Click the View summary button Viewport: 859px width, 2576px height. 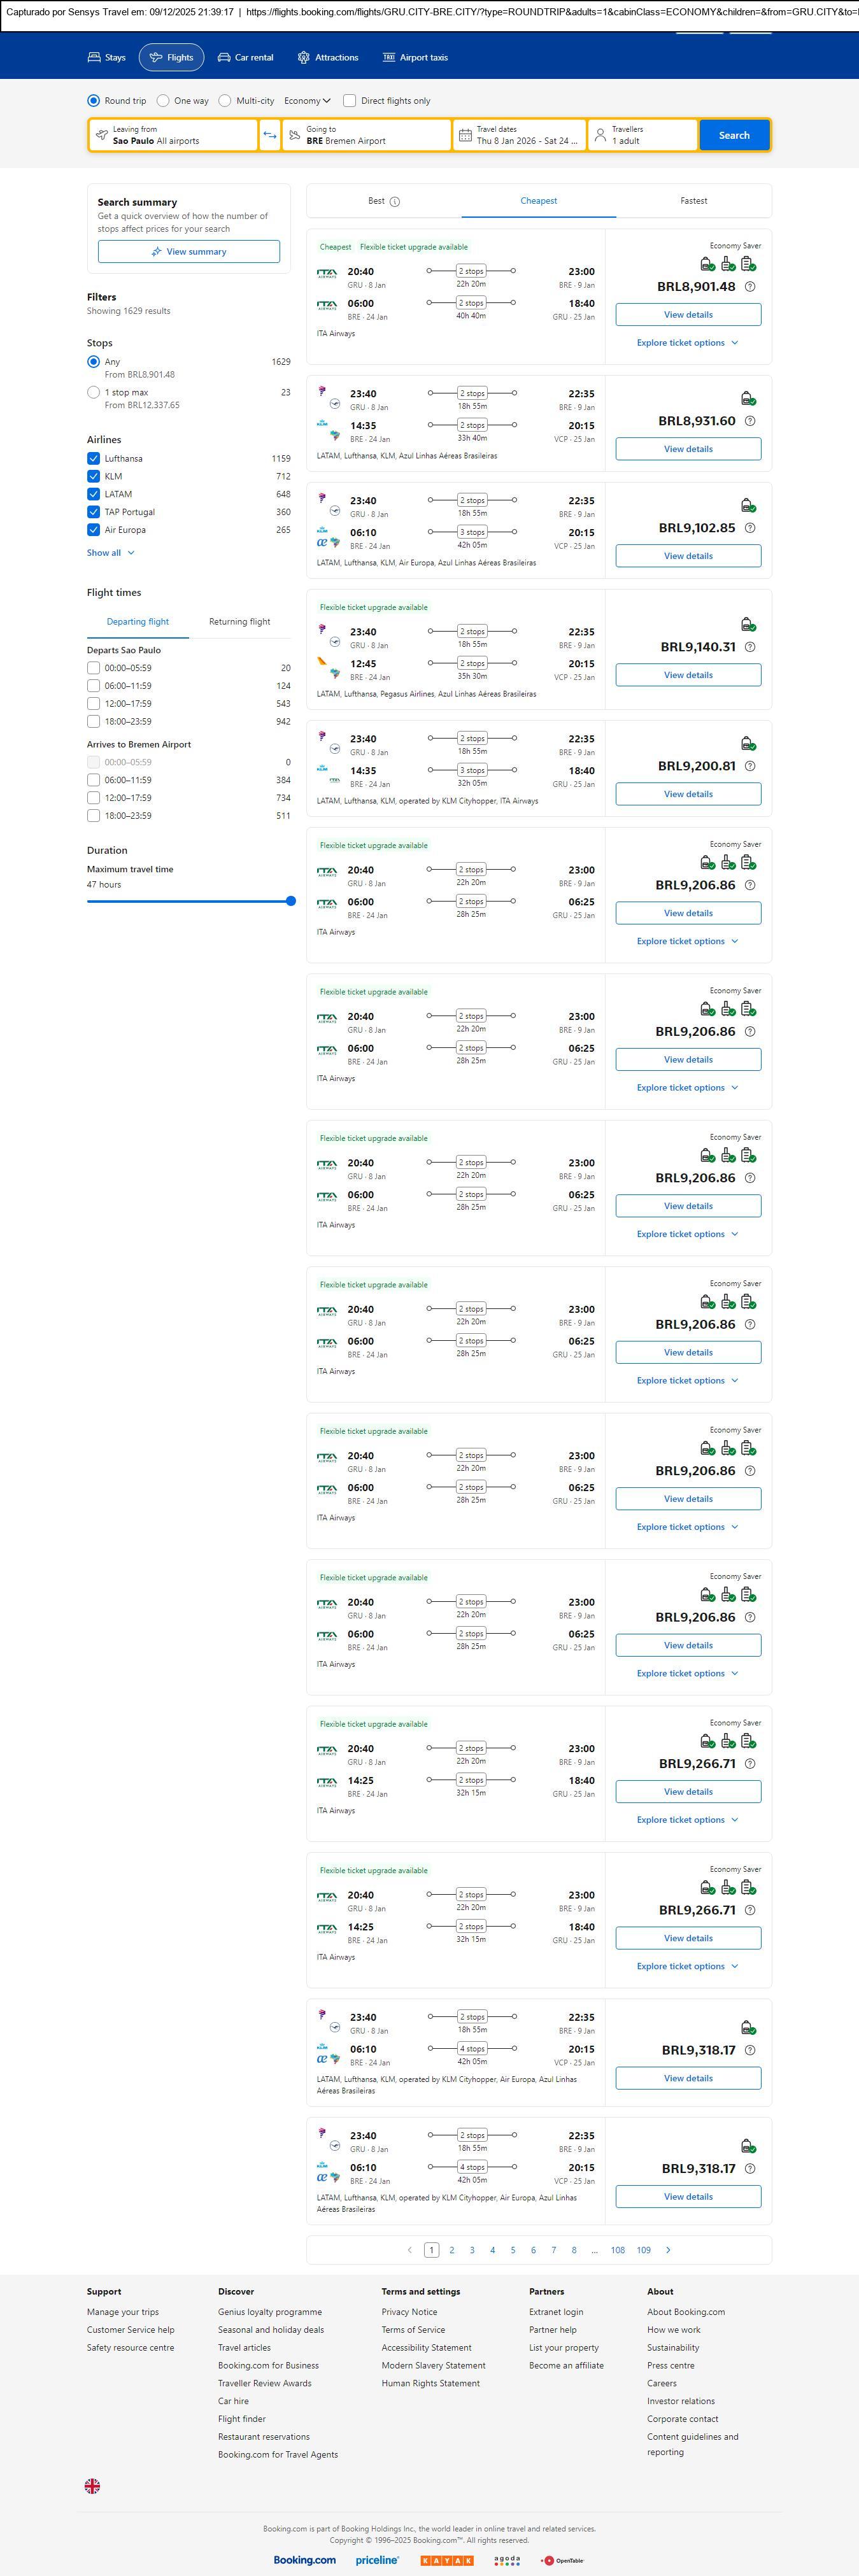(x=189, y=252)
